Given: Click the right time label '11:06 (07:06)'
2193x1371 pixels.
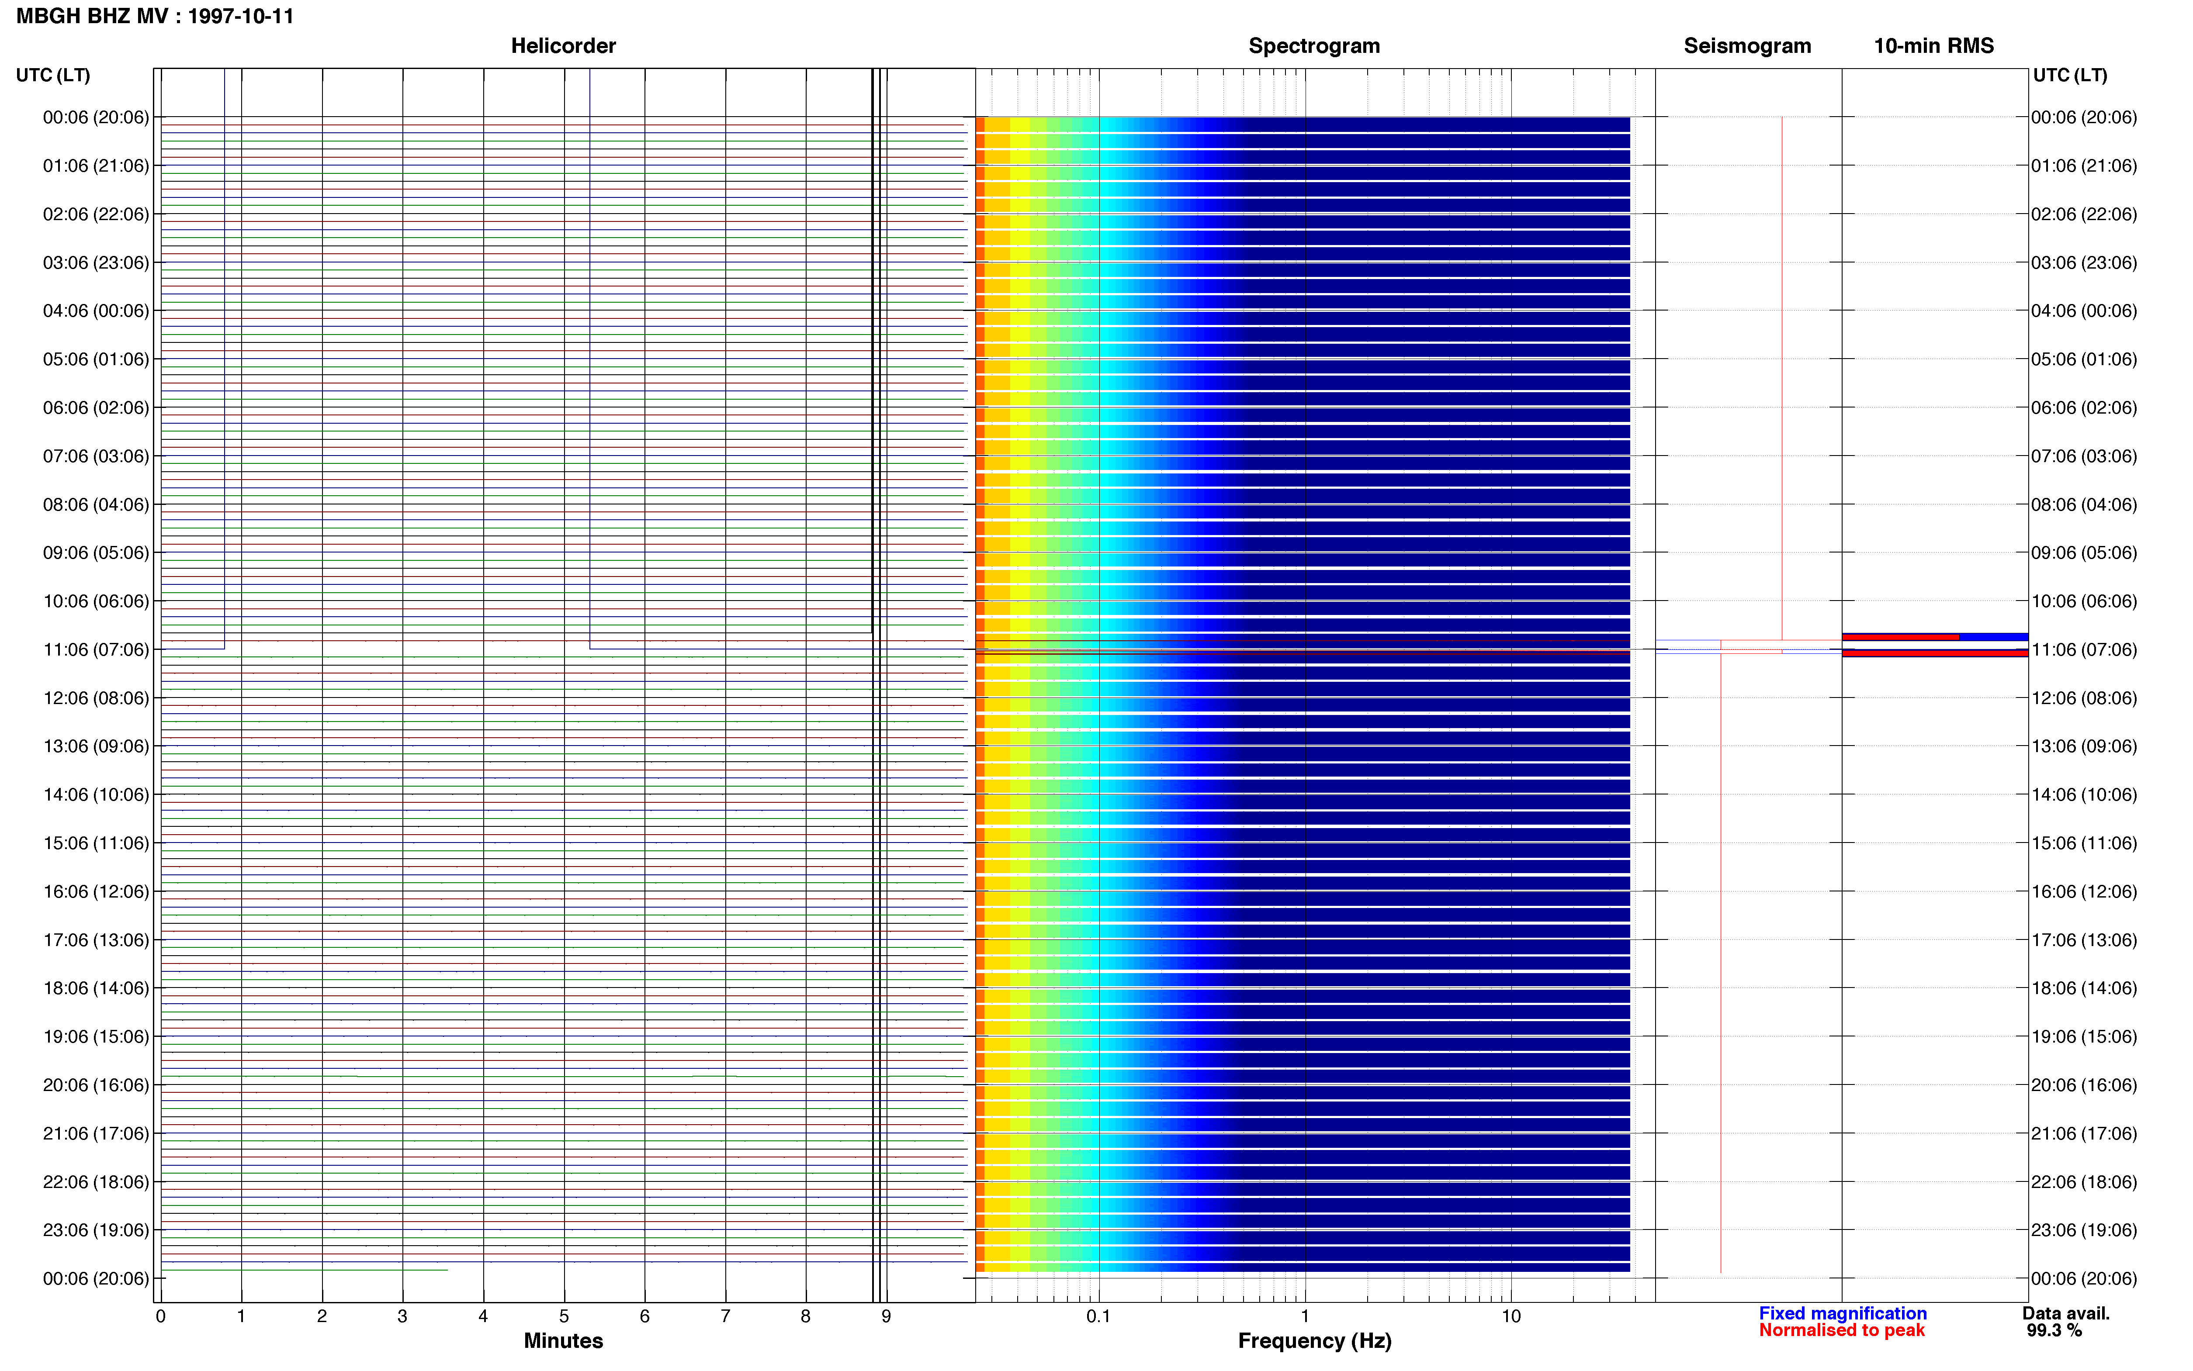Looking at the screenshot, I should 2084,649.
